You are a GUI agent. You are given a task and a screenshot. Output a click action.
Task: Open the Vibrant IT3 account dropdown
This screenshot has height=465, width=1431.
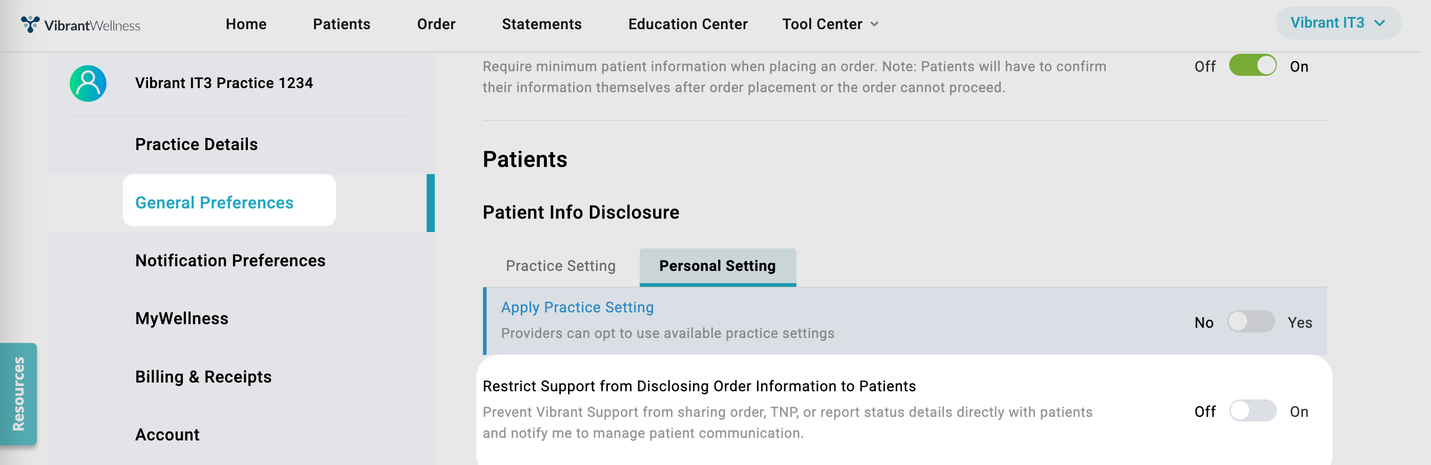(x=1337, y=24)
